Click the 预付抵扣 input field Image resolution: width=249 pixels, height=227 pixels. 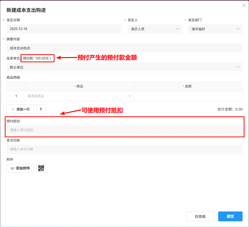pos(124,130)
